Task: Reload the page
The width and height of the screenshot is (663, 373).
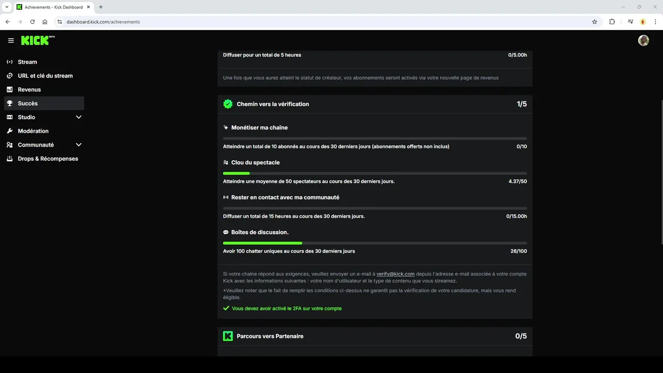Action: (32, 22)
